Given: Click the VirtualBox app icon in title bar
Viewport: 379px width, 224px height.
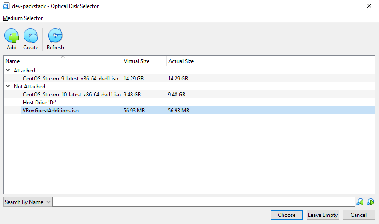Looking at the screenshot, I should pyautogui.click(x=6, y=6).
